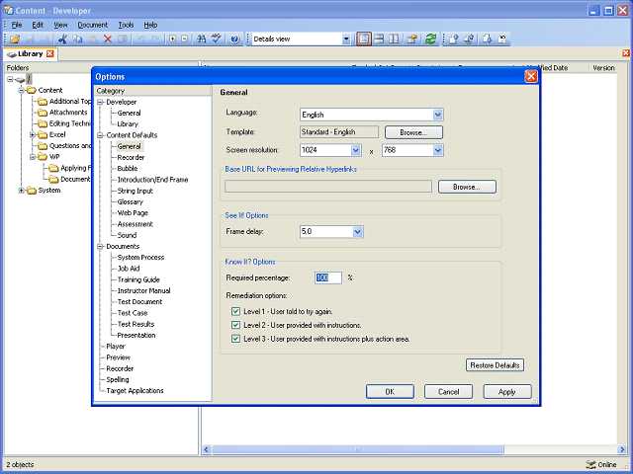Click the red X Delete toolbar icon

[108, 39]
